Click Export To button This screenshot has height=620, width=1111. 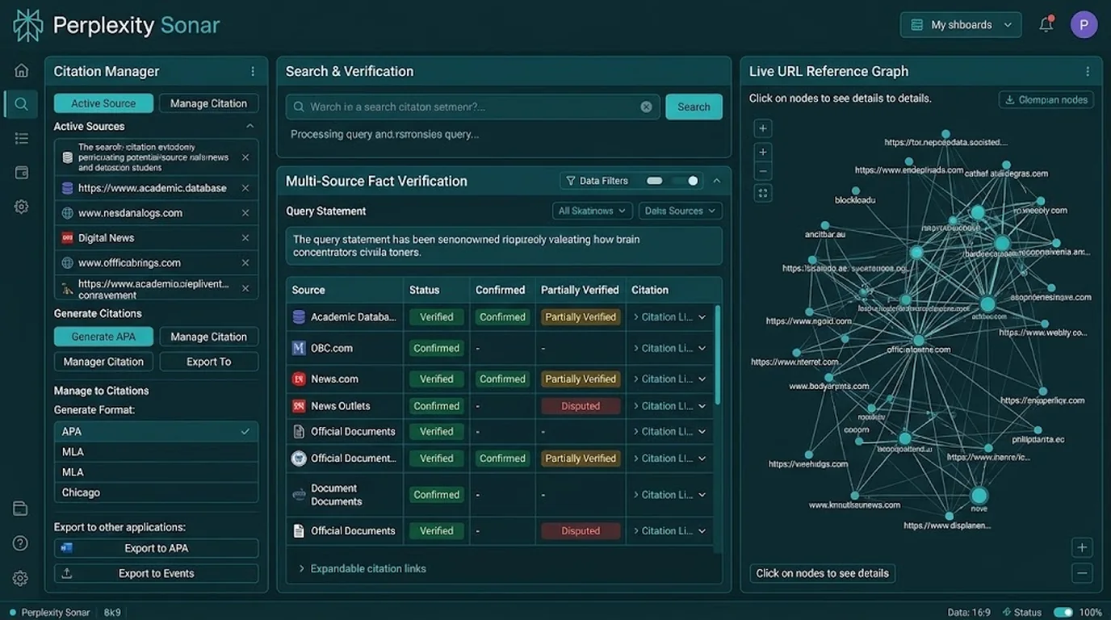[x=208, y=362]
